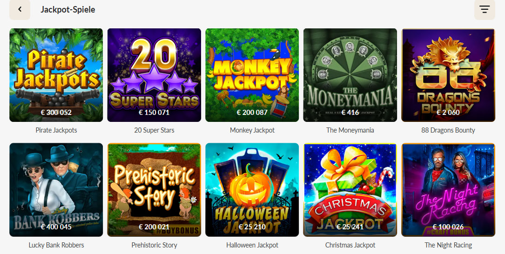Click the Pirate Jackpots title link
505x254 pixels.
pos(56,130)
